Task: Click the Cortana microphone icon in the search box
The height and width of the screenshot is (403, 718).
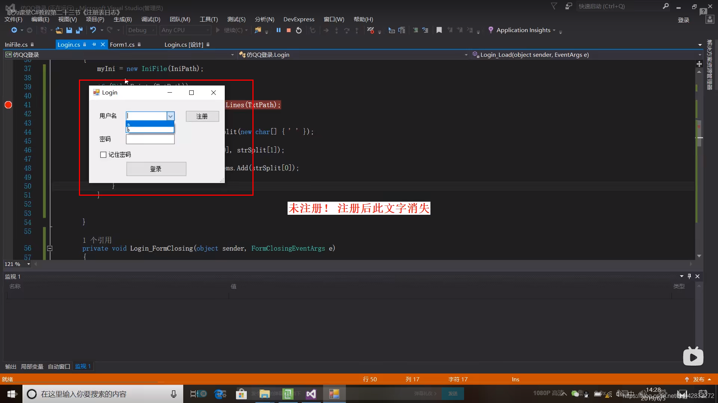Action: click(x=174, y=394)
